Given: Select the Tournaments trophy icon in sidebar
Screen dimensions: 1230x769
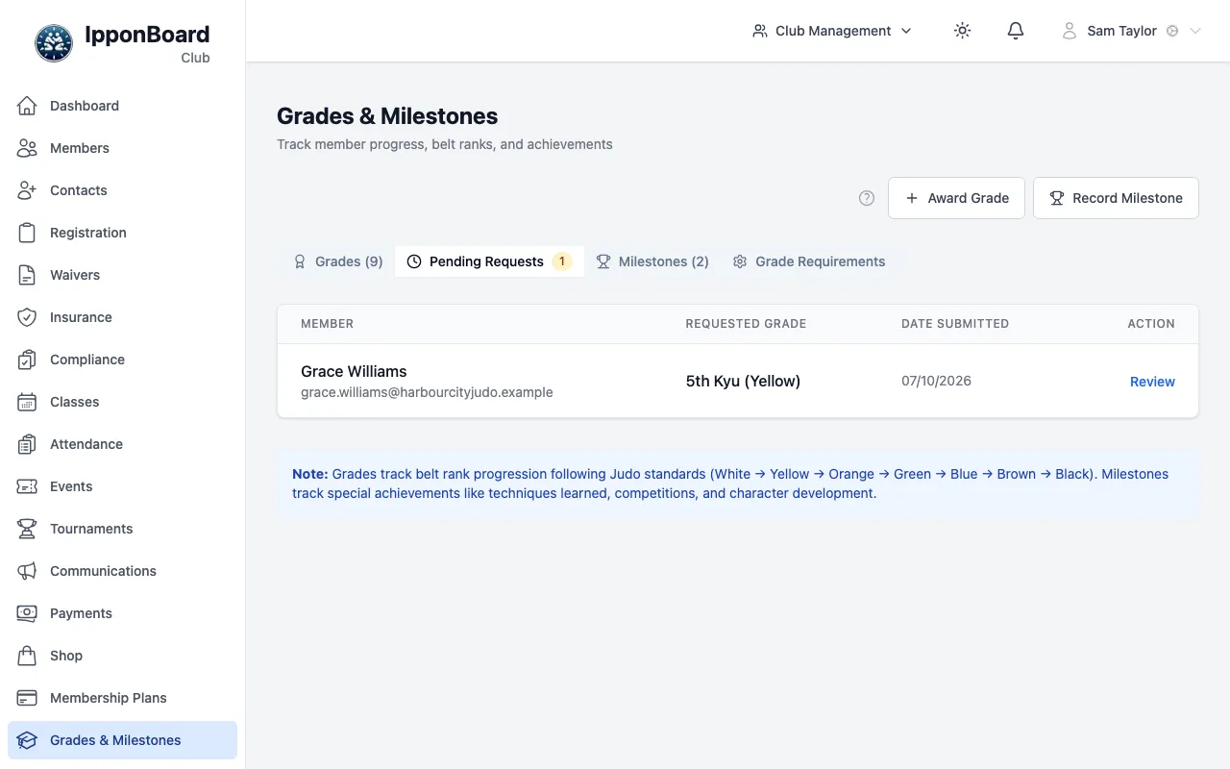Looking at the screenshot, I should 27,529.
